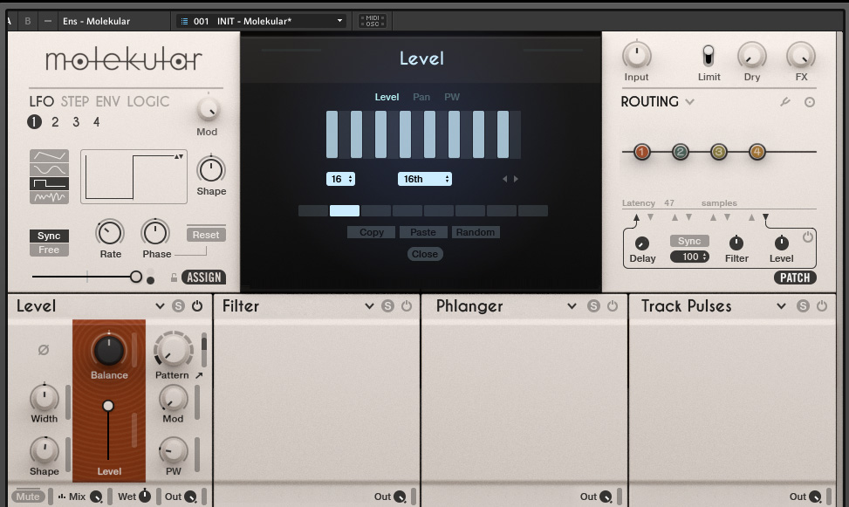This screenshot has height=507, width=849.
Task: Click the routing wrench settings icon
Action: 784,102
